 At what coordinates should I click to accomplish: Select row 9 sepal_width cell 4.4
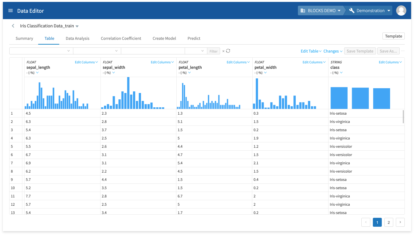138,180
